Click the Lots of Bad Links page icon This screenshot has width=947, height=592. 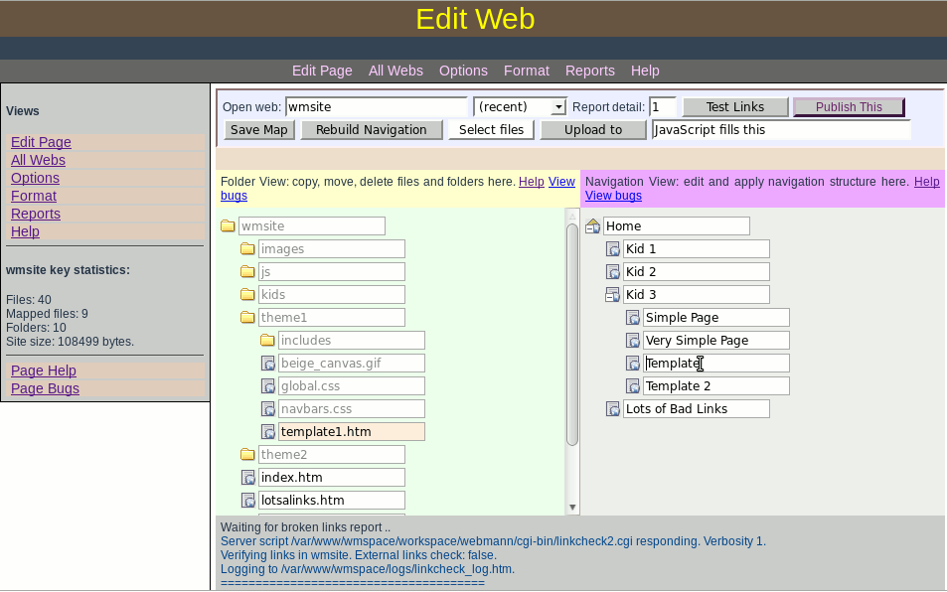pyautogui.click(x=612, y=409)
